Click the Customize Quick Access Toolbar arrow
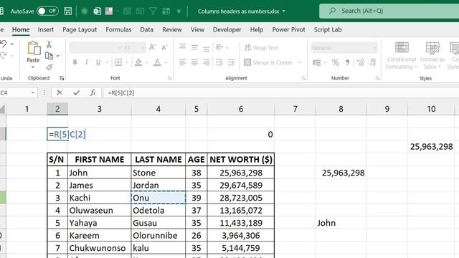Viewport: 459px width, 258px height. [x=179, y=11]
